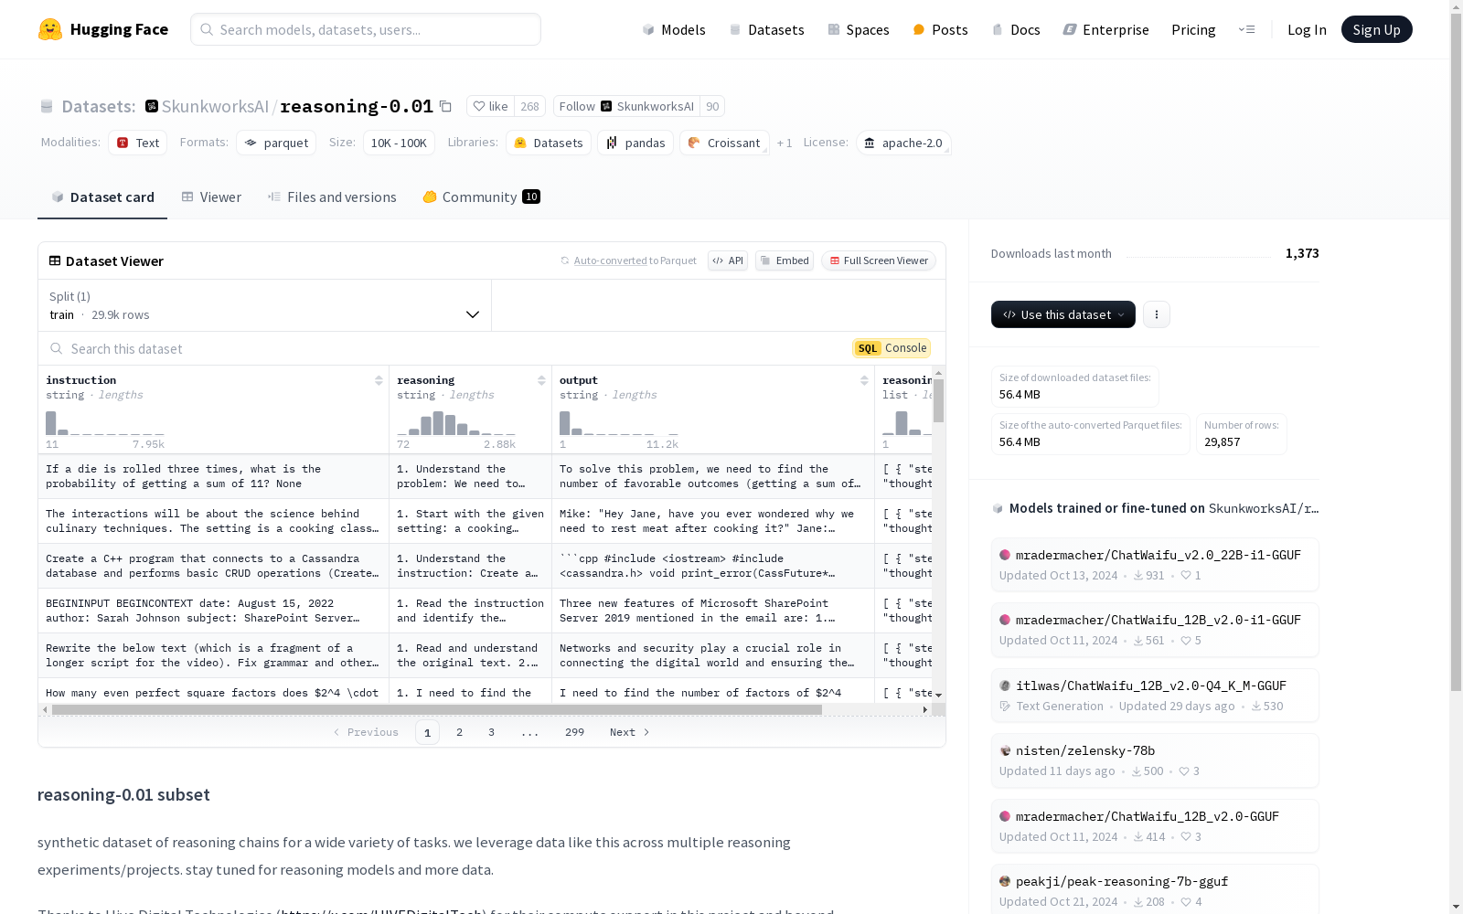The image size is (1463, 914).
Task: Go to the Pricing page
Action: 1193,29
